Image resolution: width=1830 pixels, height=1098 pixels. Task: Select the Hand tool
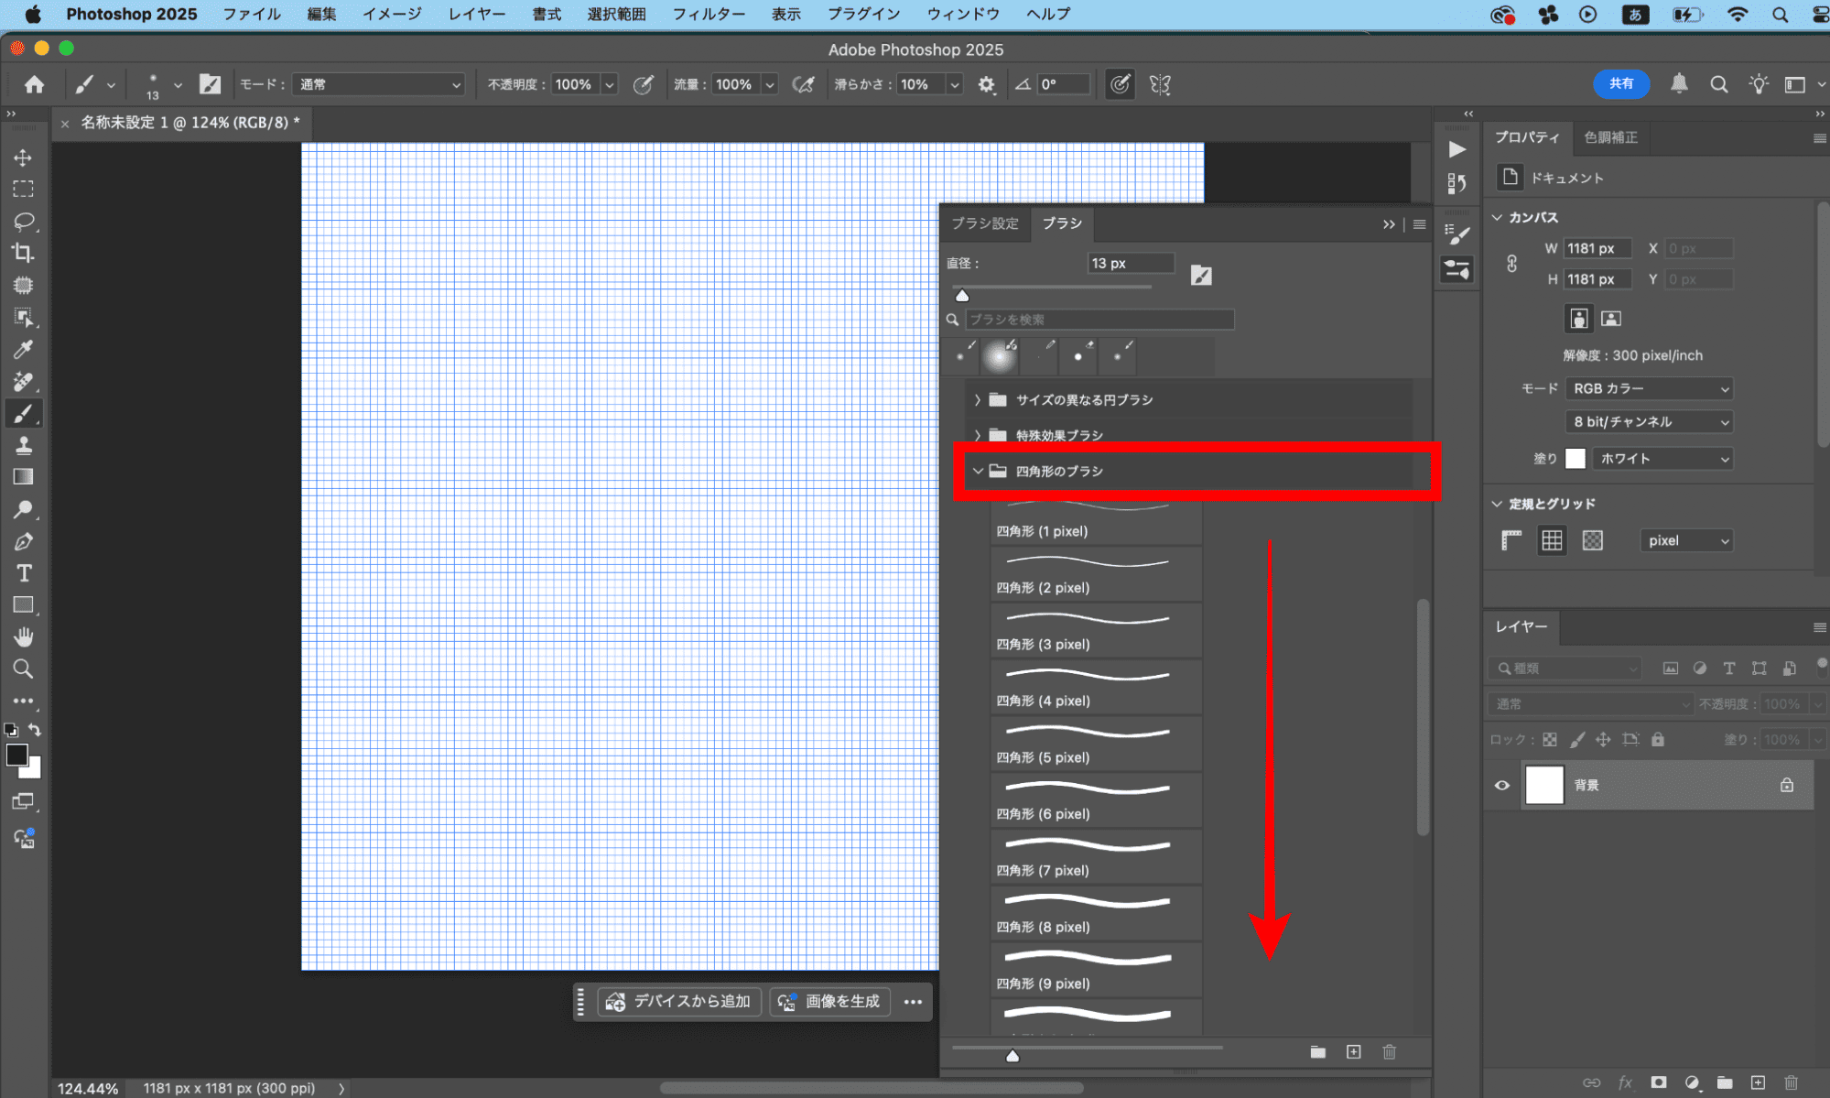tap(23, 636)
